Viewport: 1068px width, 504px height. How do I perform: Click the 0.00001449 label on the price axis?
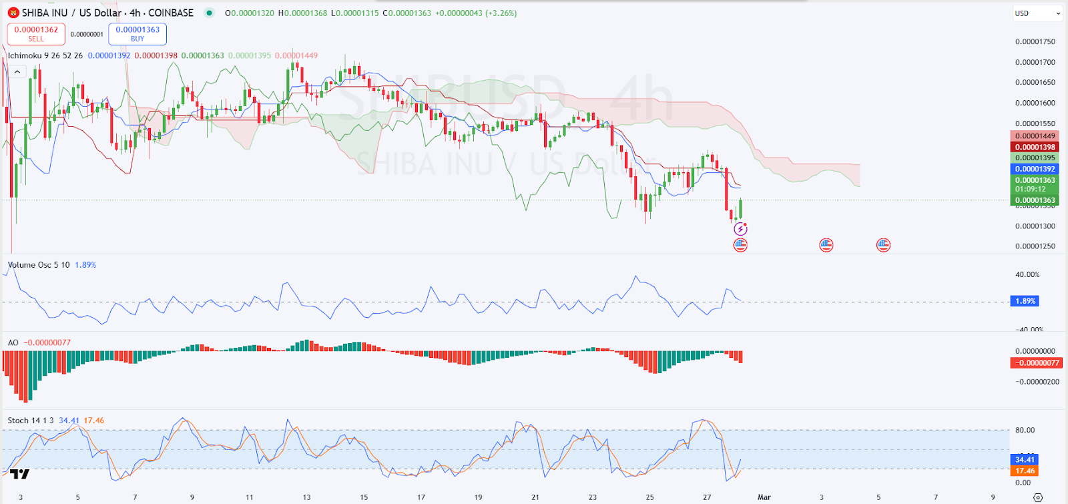click(x=1035, y=136)
